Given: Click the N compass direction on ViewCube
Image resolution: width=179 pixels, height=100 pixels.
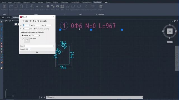Looking at the screenshot, I should click(170, 25).
